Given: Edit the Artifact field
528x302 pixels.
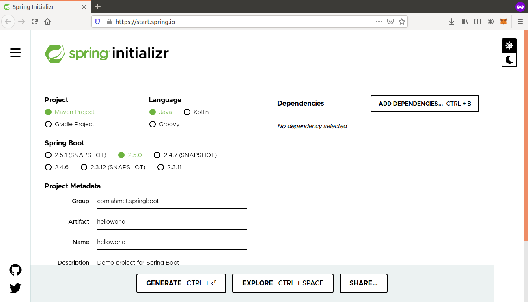Looking at the screenshot, I should point(172,222).
